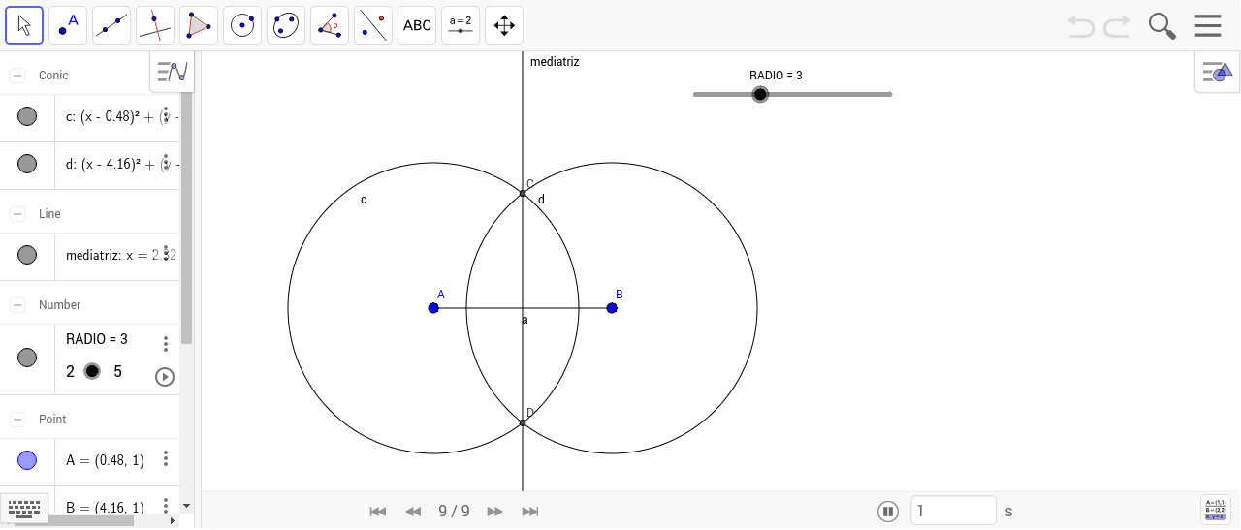Image resolution: width=1241 pixels, height=530 pixels.
Task: Collapse the Conic category
Action: [x=17, y=75]
